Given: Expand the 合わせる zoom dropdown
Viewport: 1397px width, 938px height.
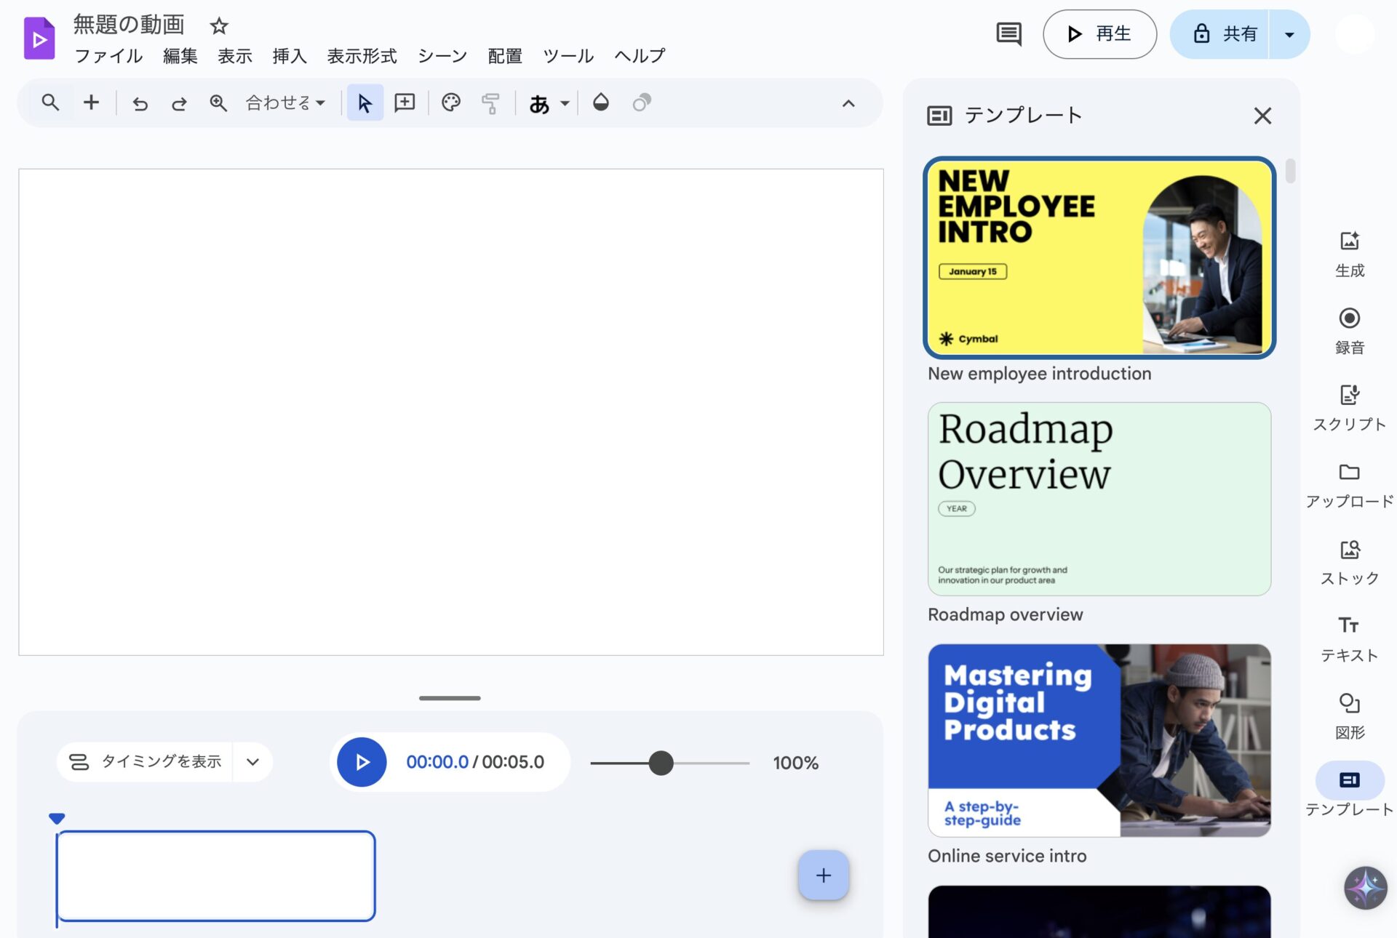Looking at the screenshot, I should (285, 103).
